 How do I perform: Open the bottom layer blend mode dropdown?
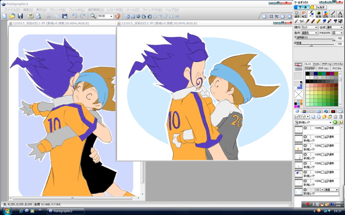331,190
